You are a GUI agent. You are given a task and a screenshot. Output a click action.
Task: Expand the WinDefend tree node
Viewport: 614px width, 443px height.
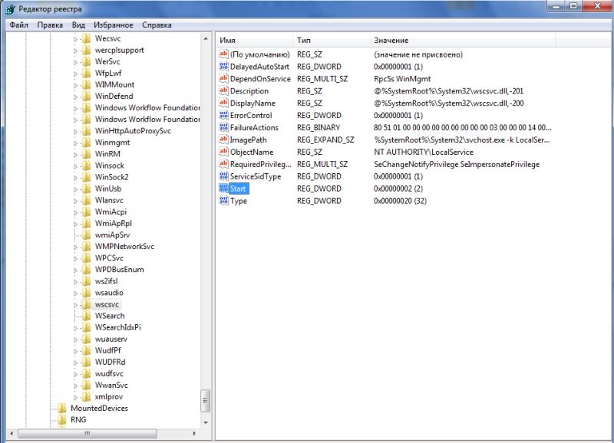tap(76, 97)
